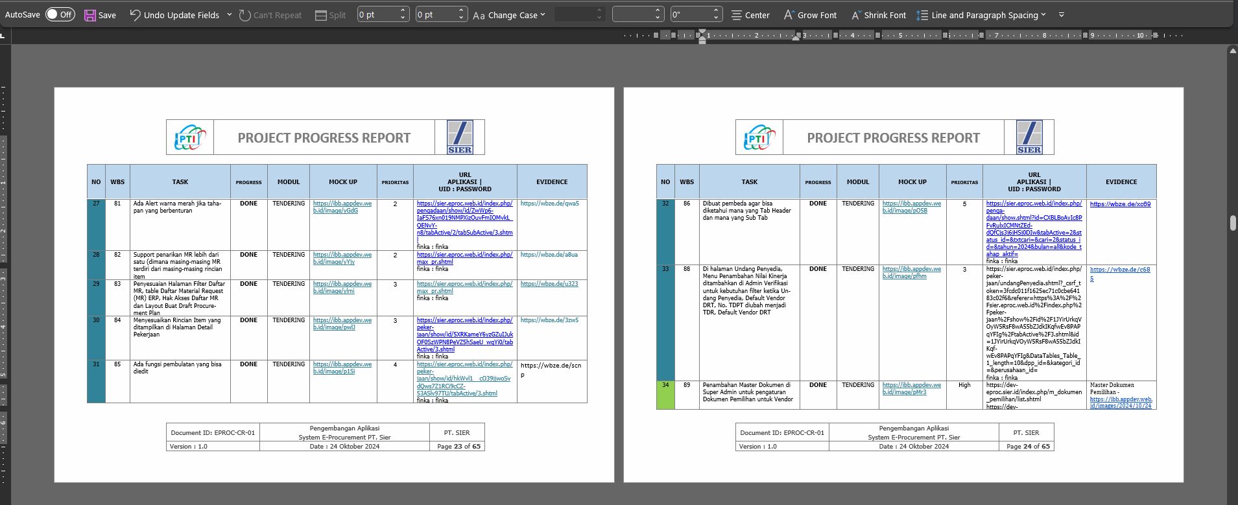Toggle the AutoSave switch

[x=60, y=14]
